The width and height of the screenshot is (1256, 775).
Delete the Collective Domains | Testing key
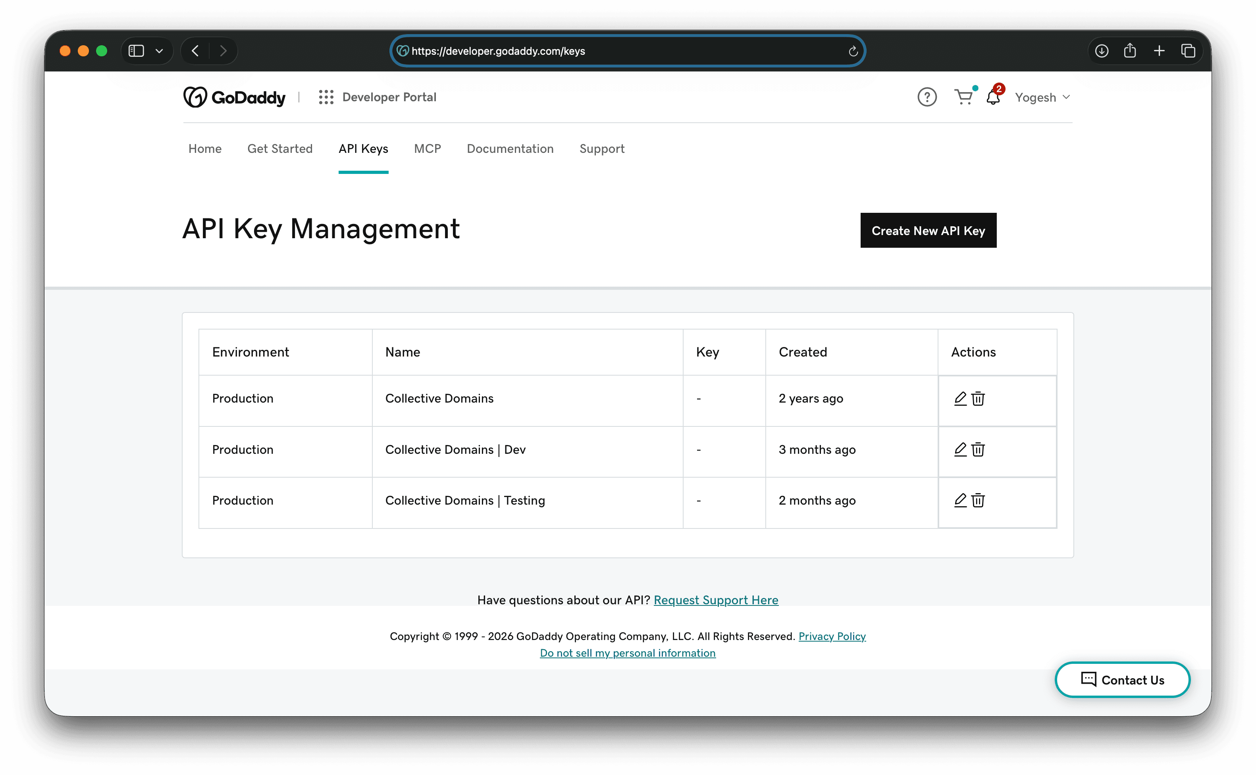tap(978, 501)
